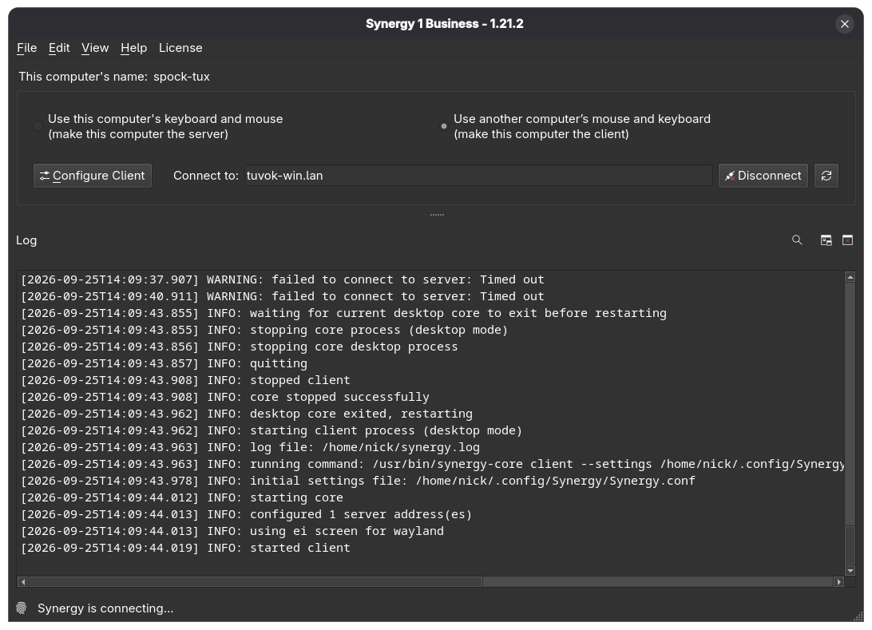Click the log line 'started client'
872x630 pixels.
[x=186, y=548]
